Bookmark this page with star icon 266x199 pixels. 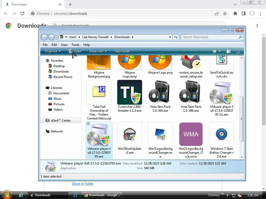click(x=225, y=13)
